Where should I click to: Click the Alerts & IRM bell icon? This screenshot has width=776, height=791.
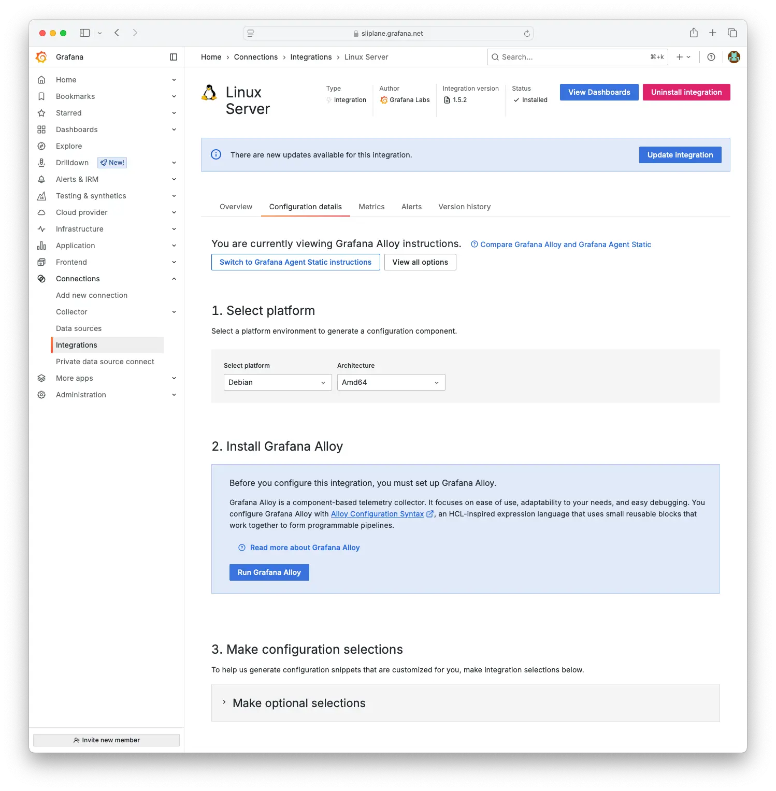[x=41, y=179]
